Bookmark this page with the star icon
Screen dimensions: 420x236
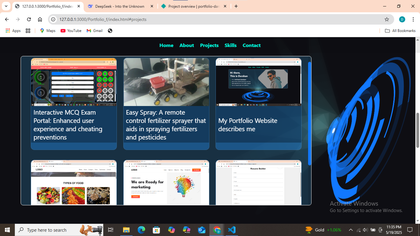[387, 19]
